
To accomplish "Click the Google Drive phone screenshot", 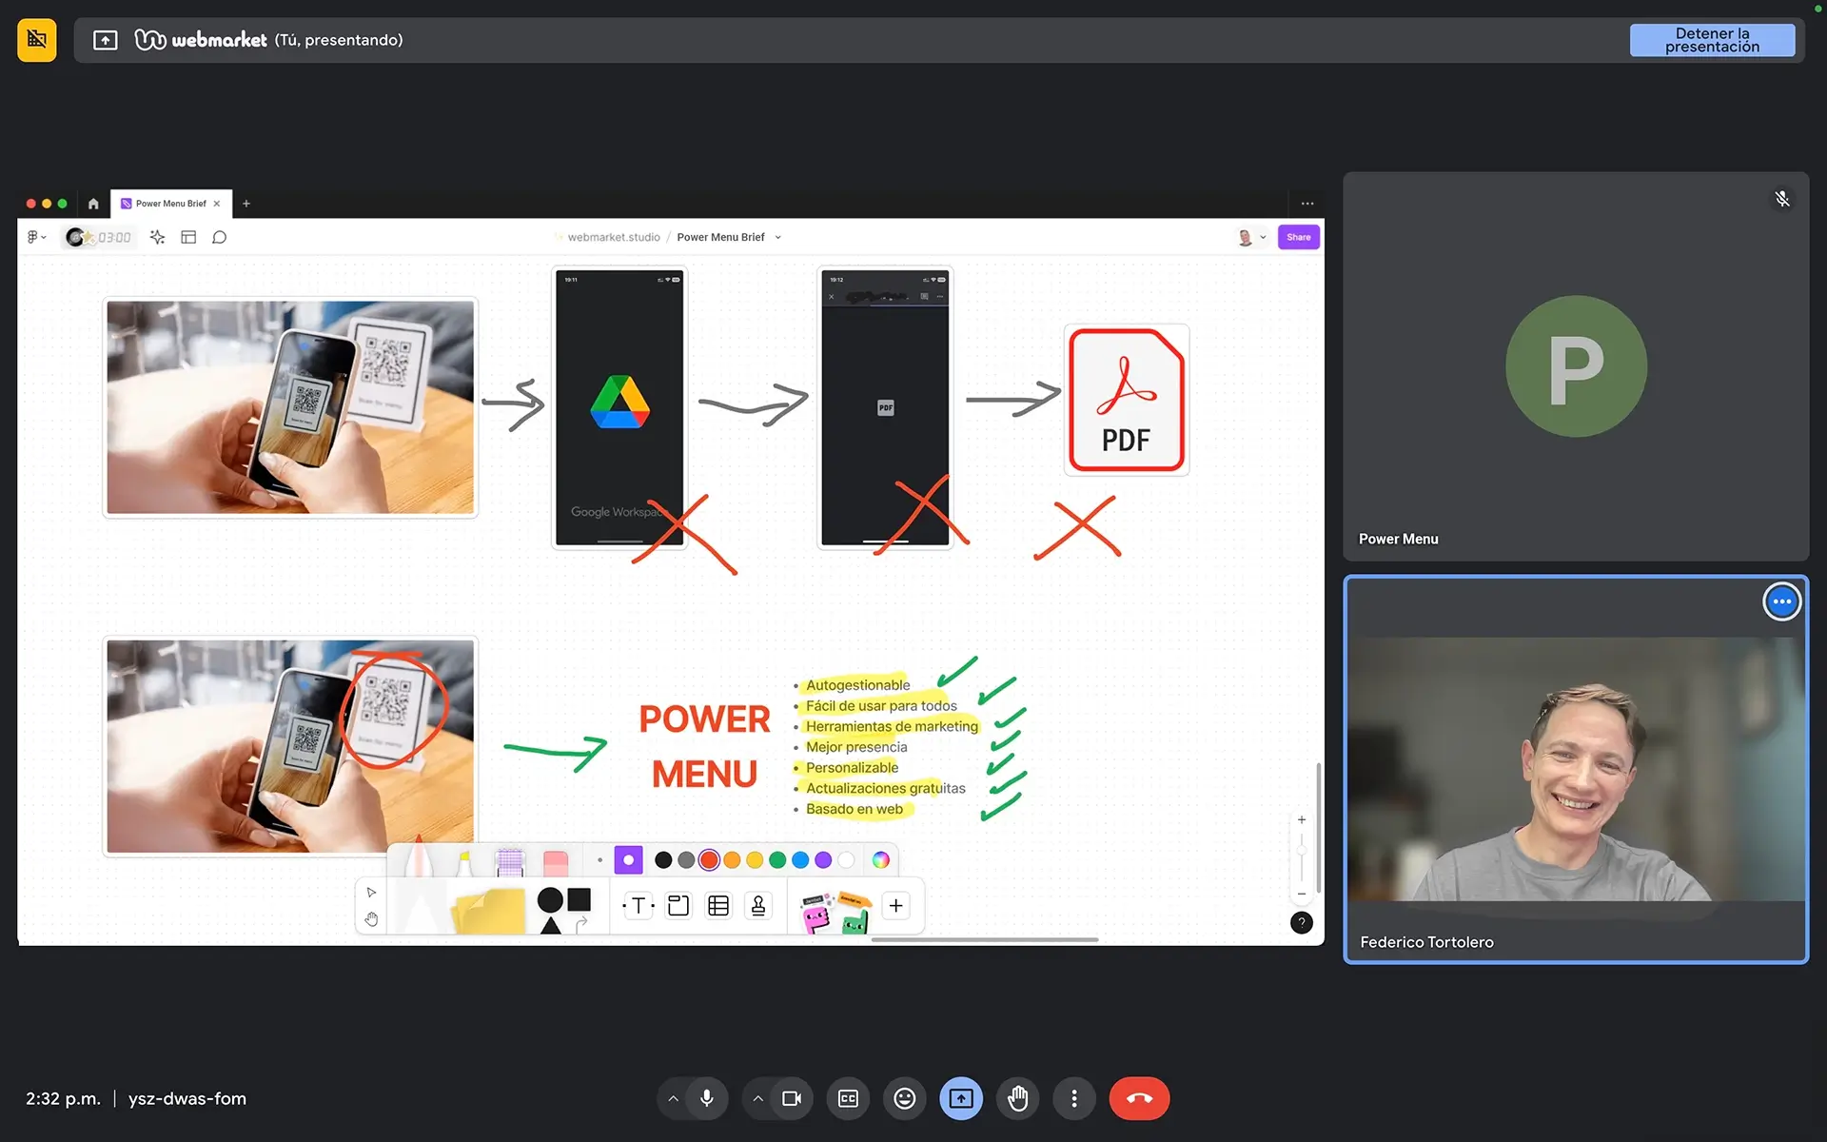I will pos(619,407).
